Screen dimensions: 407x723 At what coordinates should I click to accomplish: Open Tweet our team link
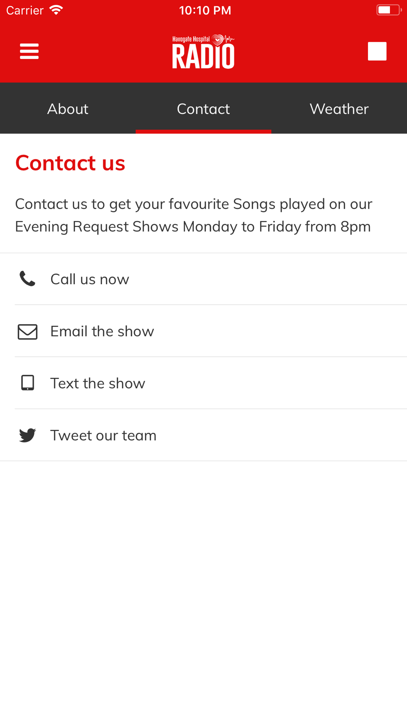tap(203, 435)
